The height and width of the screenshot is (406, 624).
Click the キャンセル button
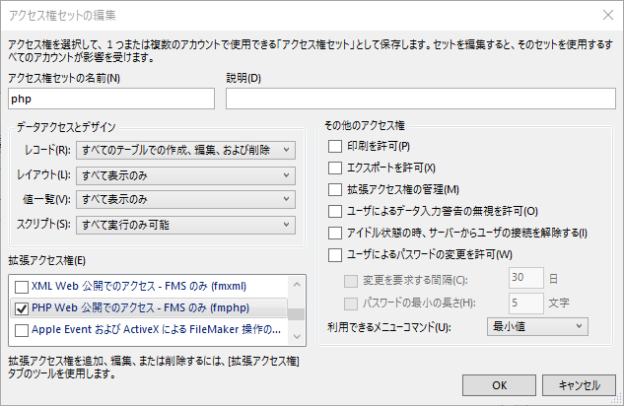tap(579, 385)
